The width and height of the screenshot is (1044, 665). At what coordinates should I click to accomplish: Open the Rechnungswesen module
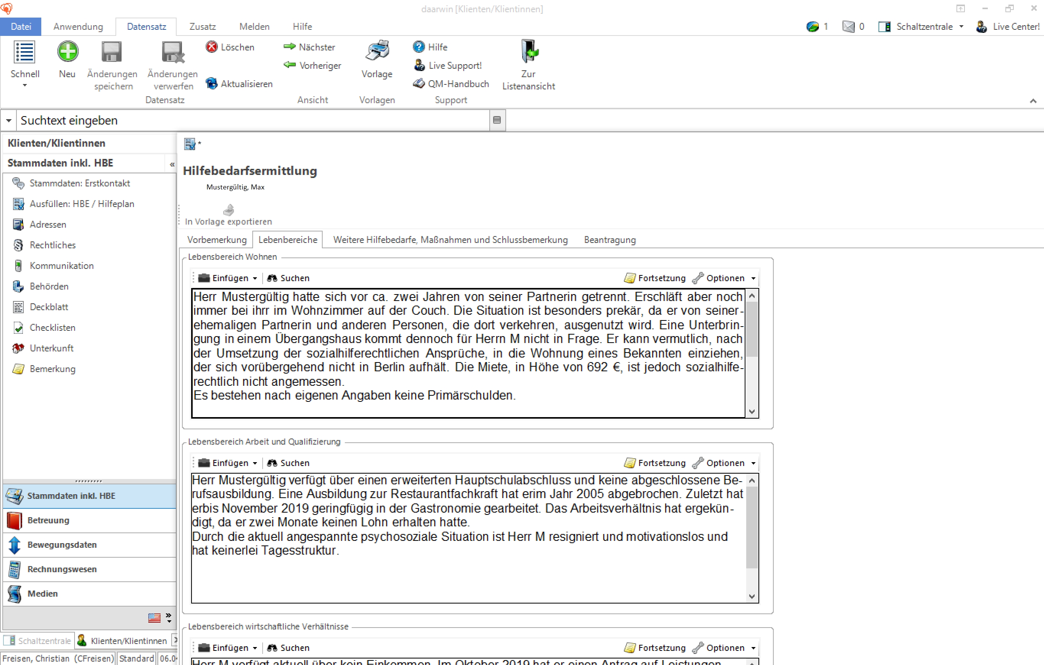pos(90,569)
